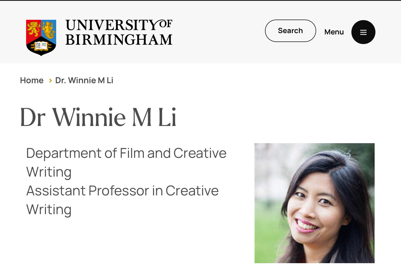401x277 pixels.
Task: Click the golden lion on the crest
Action: pyautogui.click(x=34, y=29)
